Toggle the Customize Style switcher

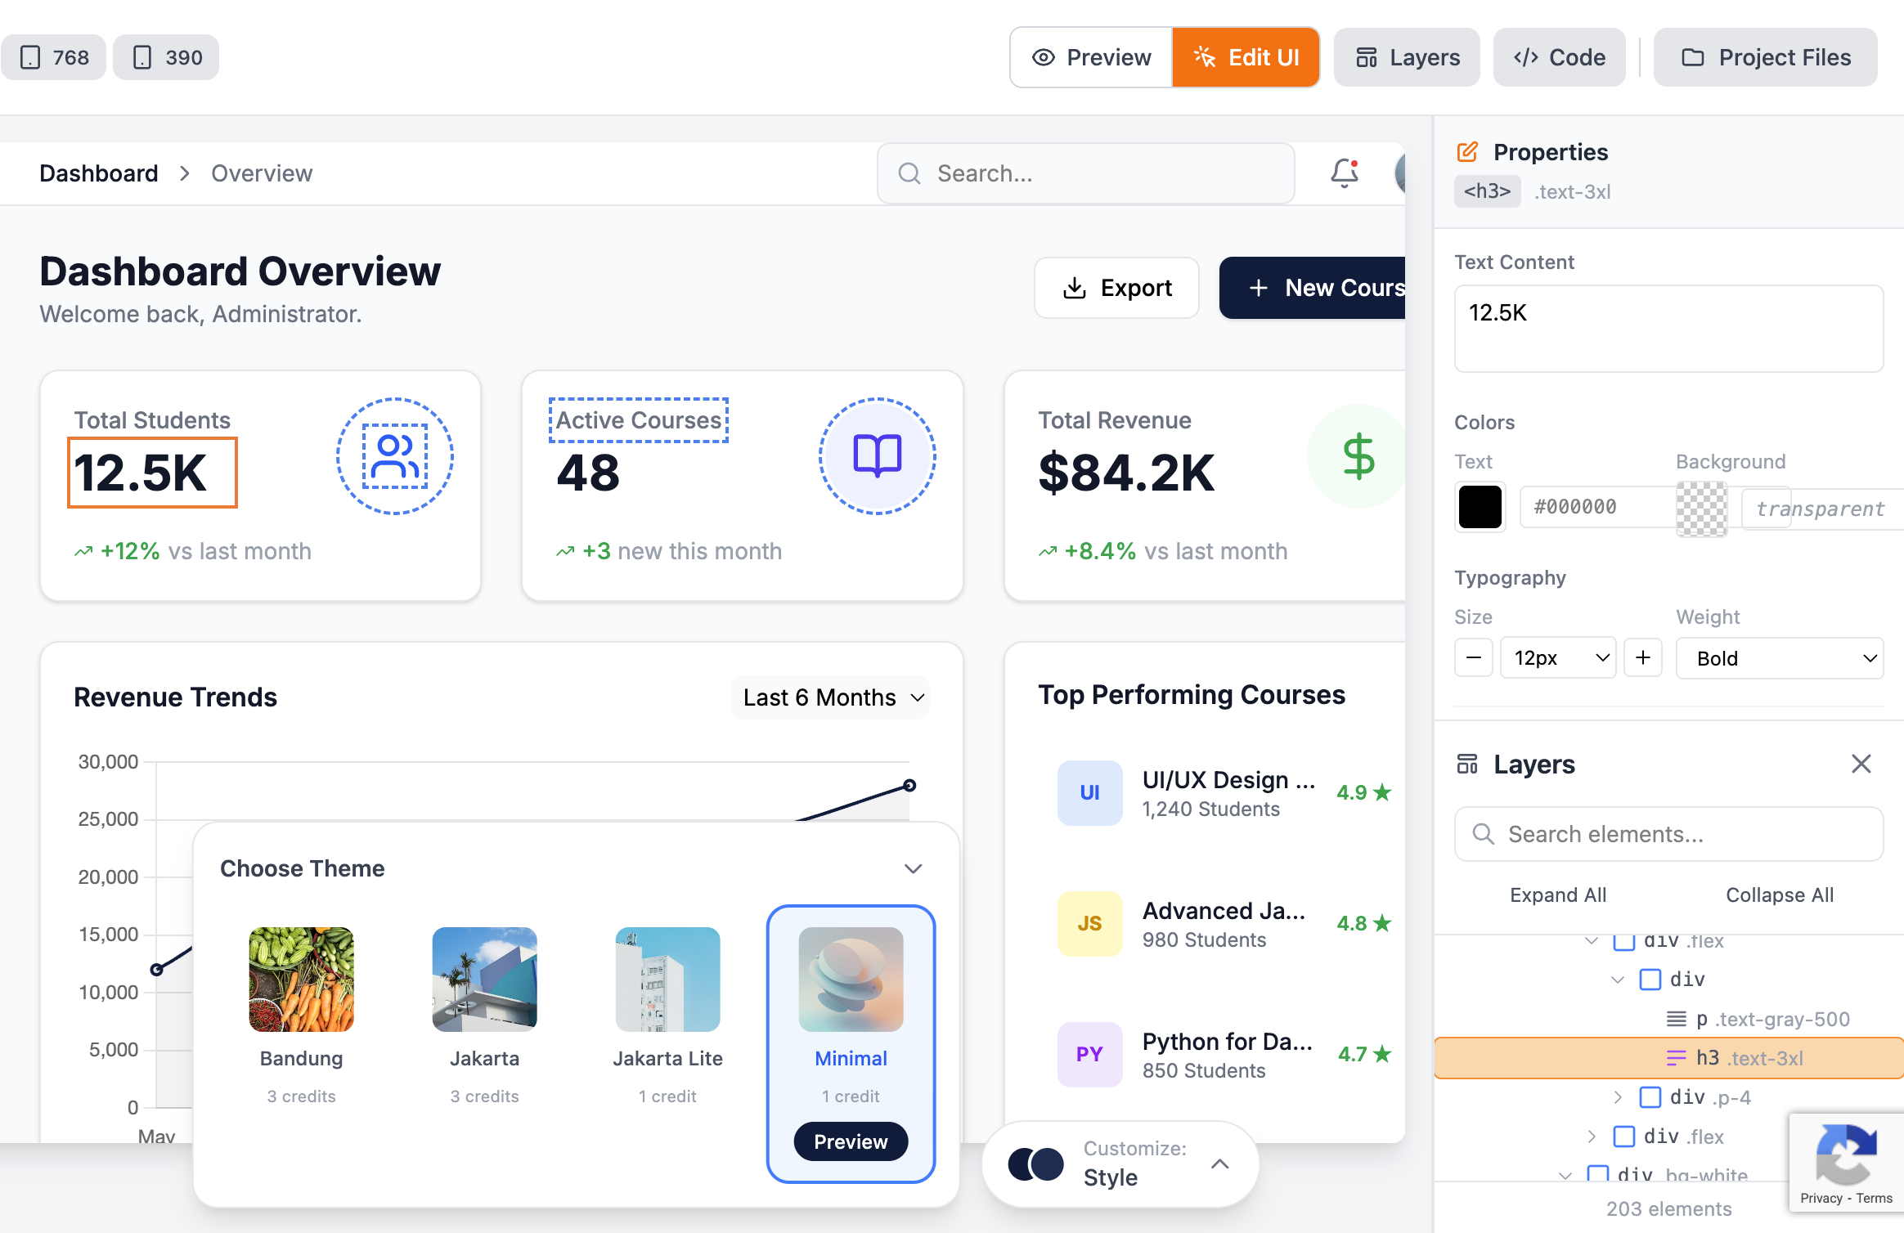1120,1164
